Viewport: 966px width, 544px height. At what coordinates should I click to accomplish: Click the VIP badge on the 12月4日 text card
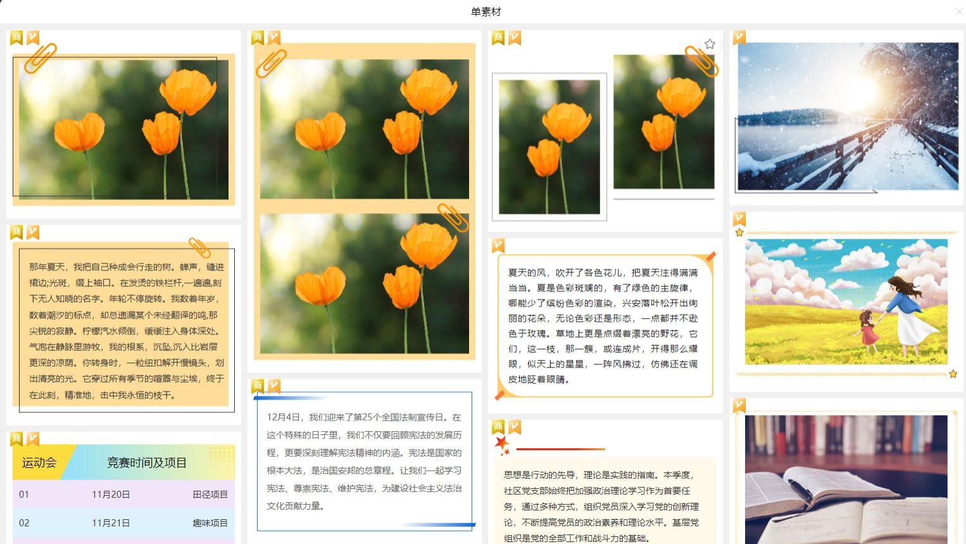pos(274,386)
